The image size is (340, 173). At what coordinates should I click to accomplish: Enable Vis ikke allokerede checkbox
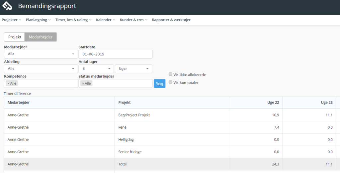coord(170,74)
